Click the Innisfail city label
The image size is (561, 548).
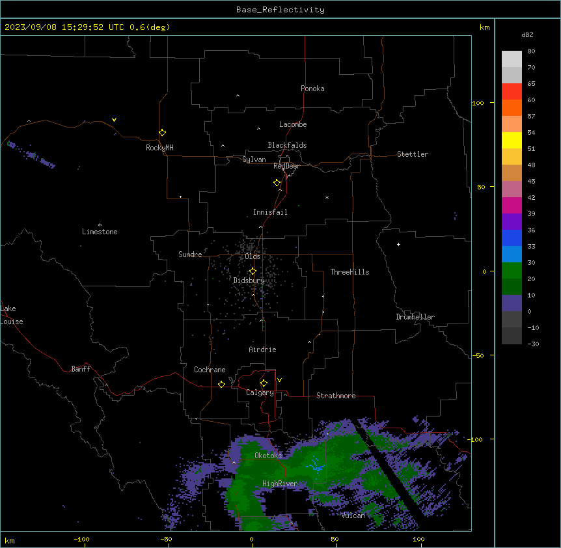click(270, 212)
